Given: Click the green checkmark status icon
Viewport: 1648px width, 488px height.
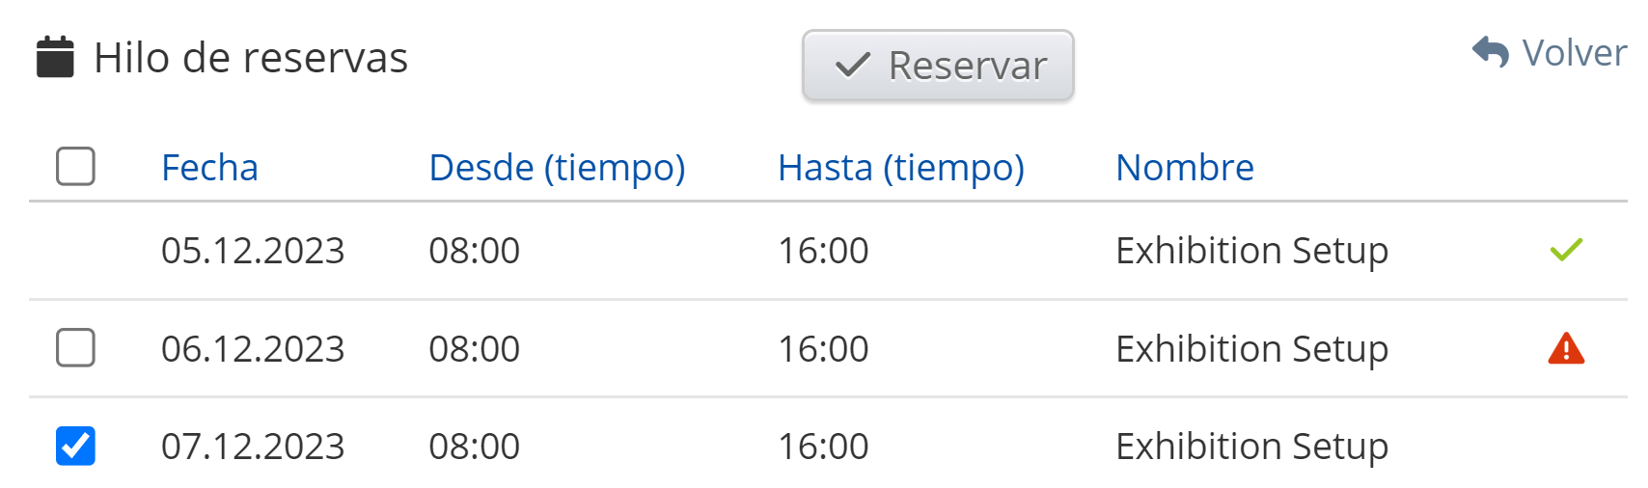Looking at the screenshot, I should pyautogui.click(x=1565, y=250).
